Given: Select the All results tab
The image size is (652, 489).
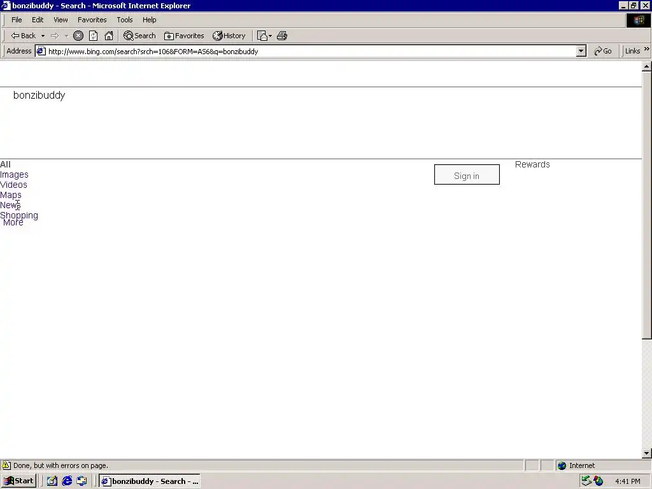Looking at the screenshot, I should [5, 164].
